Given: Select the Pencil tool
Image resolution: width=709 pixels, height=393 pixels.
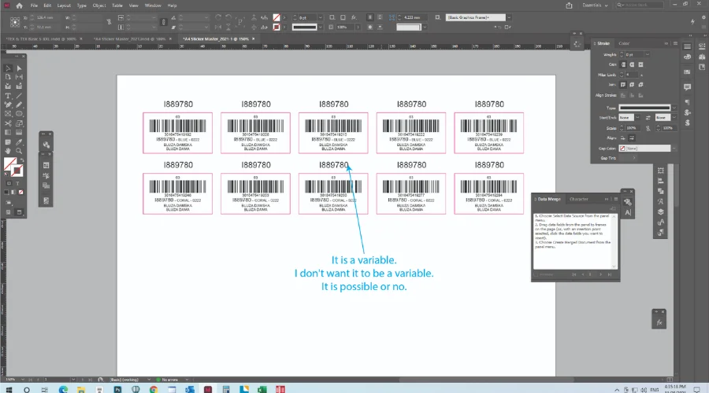Looking at the screenshot, I should pyautogui.click(x=19, y=105).
